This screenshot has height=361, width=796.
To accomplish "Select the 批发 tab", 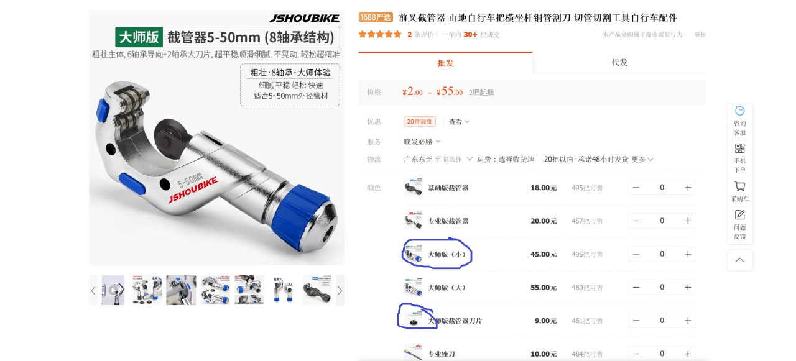I will tap(445, 63).
